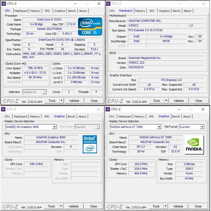Viewport: 211px width, 211px height.
Task: Open the Display Device Selection dropdown showing HD Graphics 4000
Action: [x=55, y=127]
